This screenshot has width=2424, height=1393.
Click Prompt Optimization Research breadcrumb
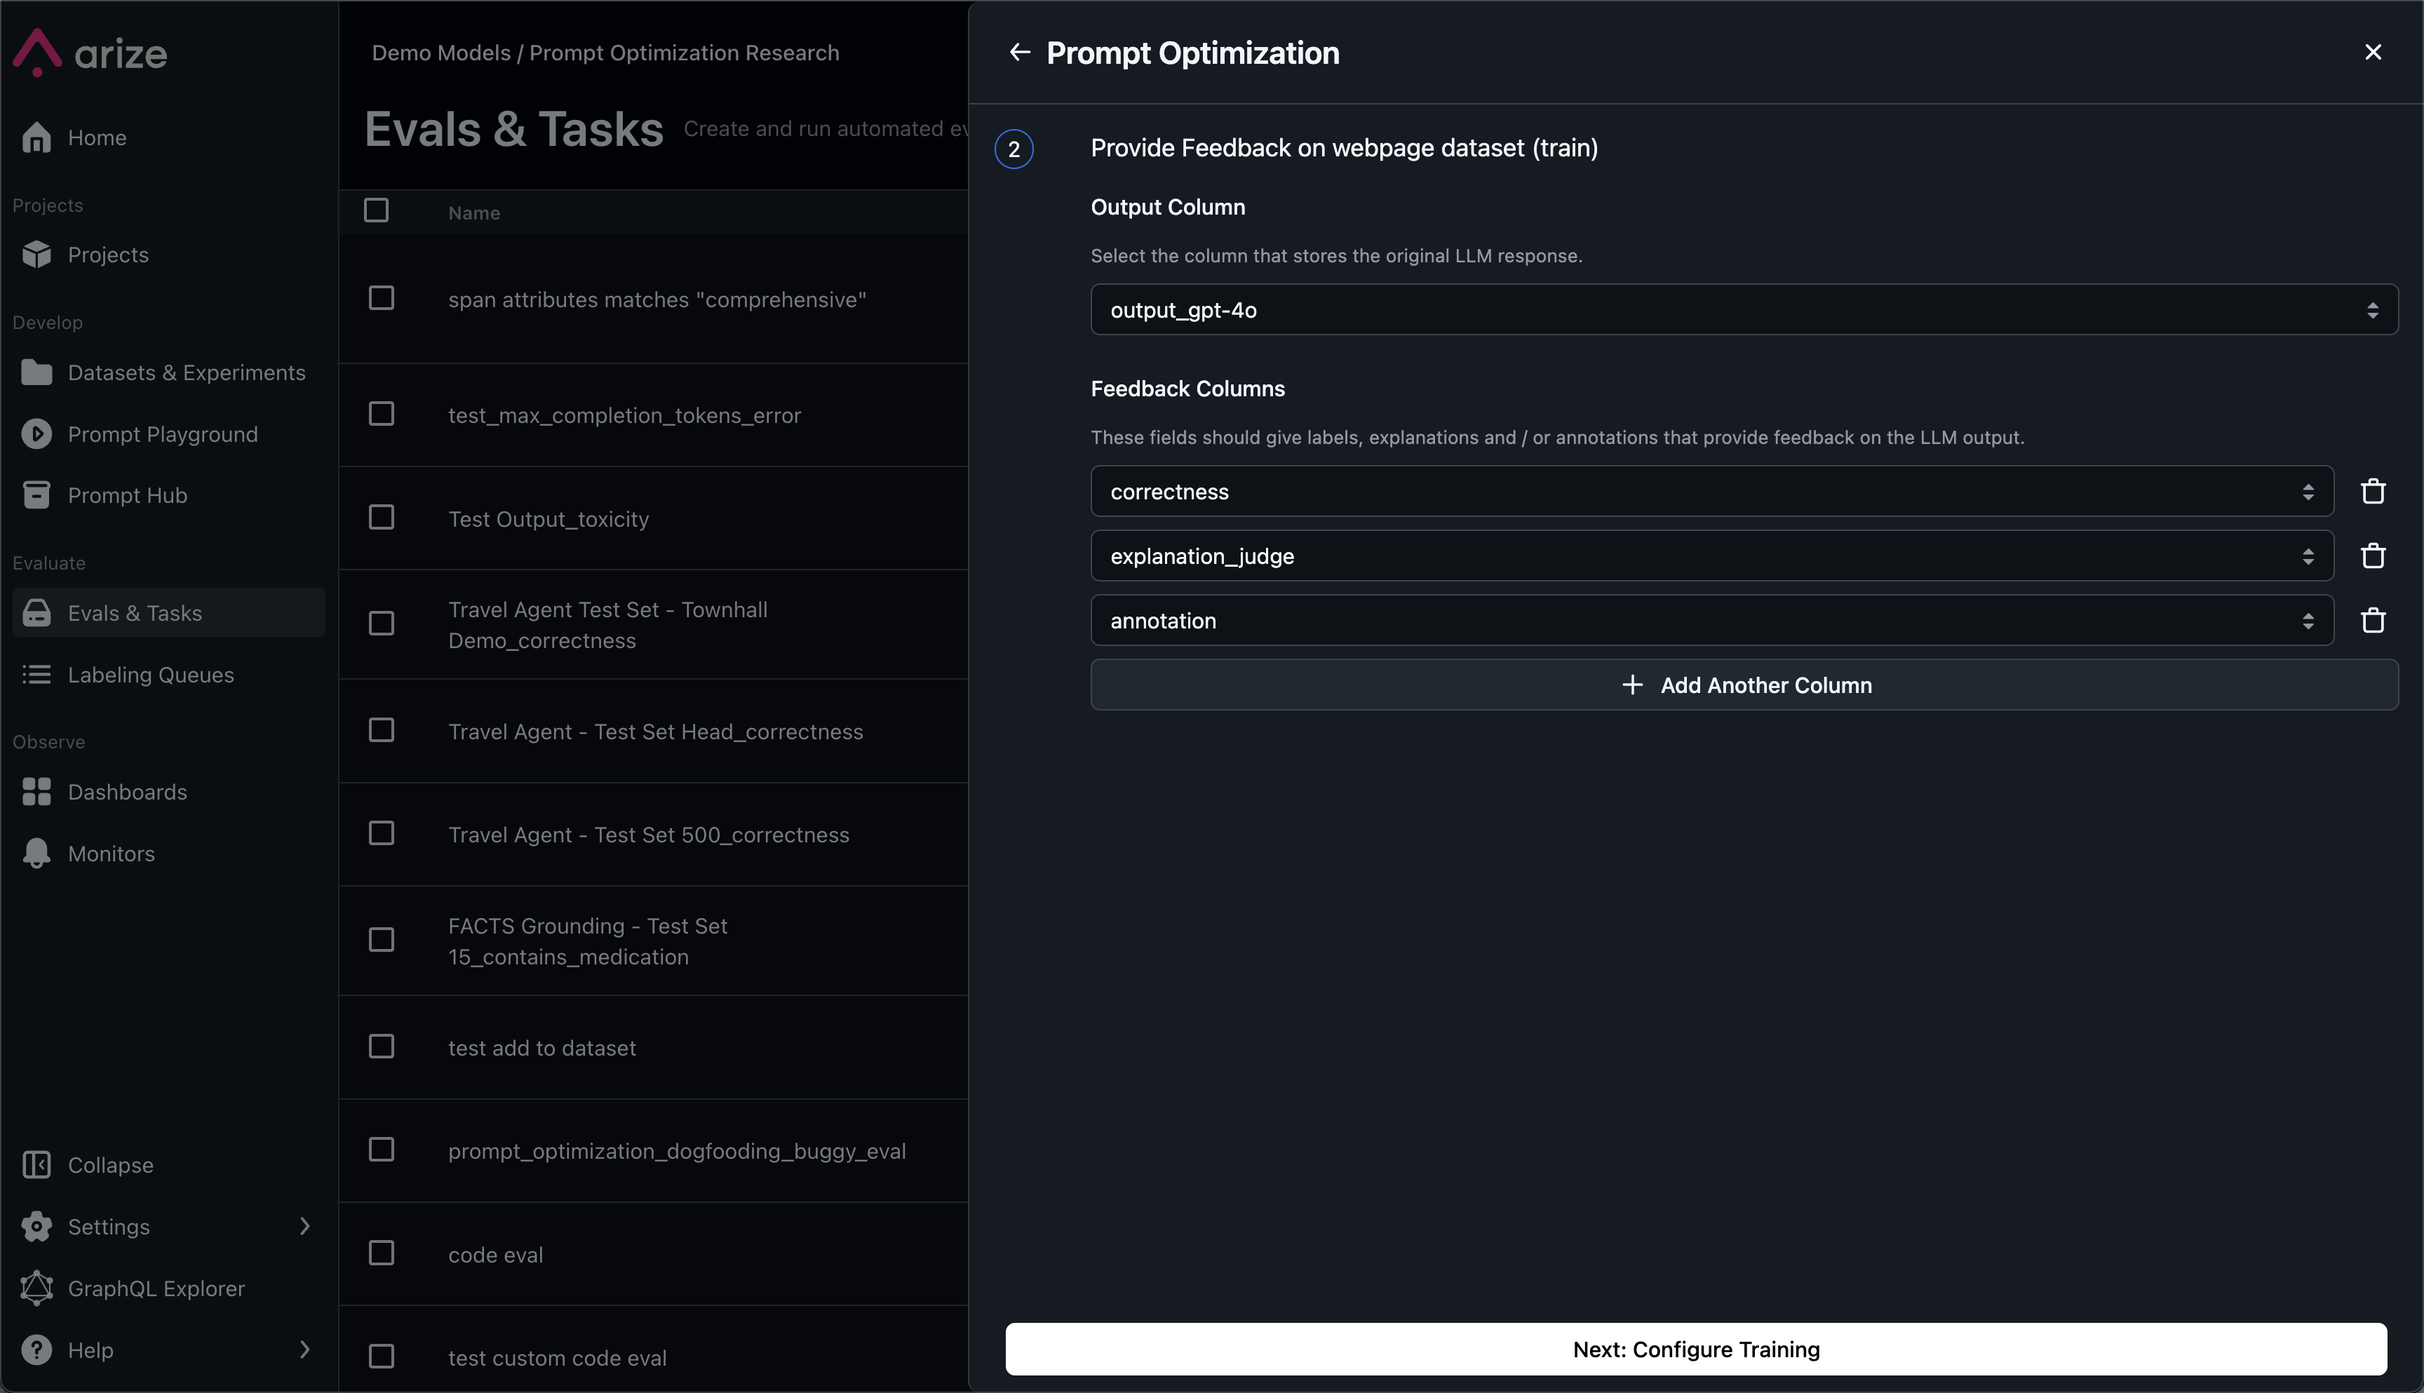(x=684, y=53)
